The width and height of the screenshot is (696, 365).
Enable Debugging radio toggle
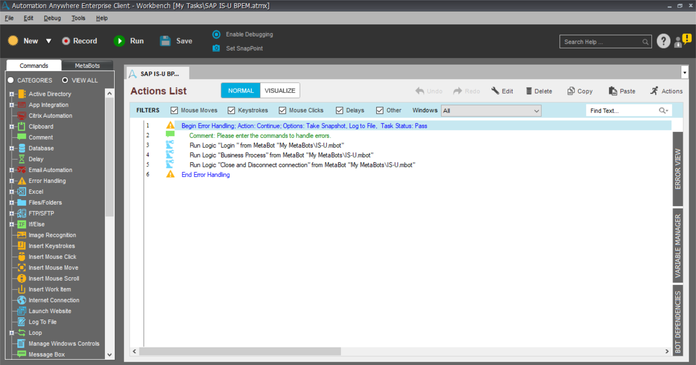click(x=216, y=34)
